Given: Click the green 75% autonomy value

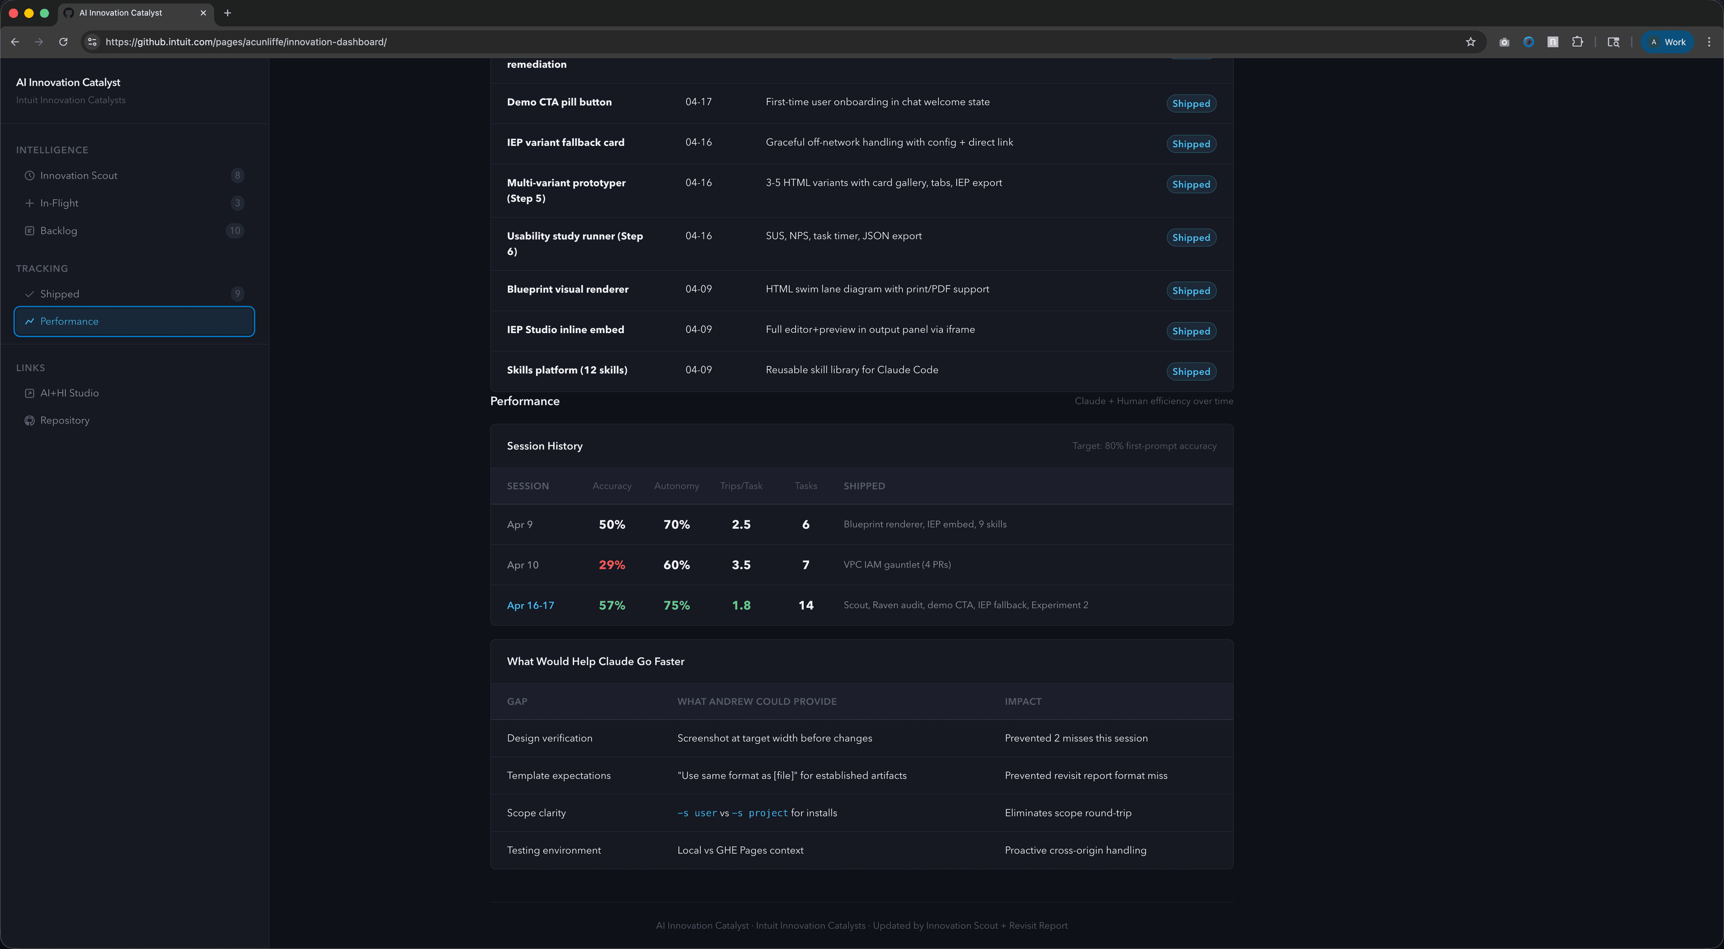Looking at the screenshot, I should (x=677, y=605).
